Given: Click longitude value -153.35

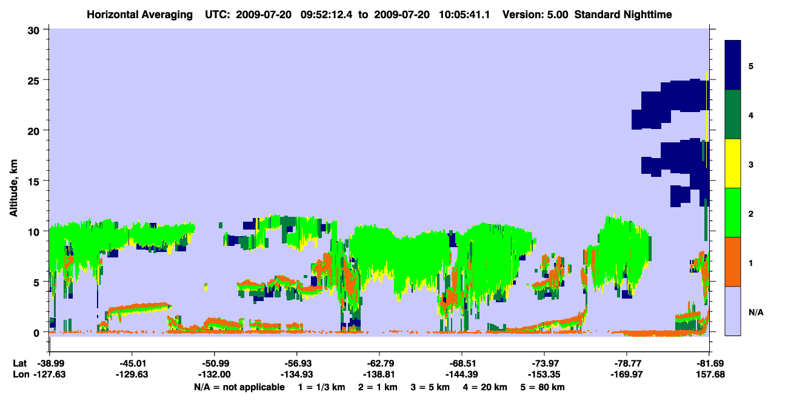Looking at the screenshot, I should pos(544,375).
